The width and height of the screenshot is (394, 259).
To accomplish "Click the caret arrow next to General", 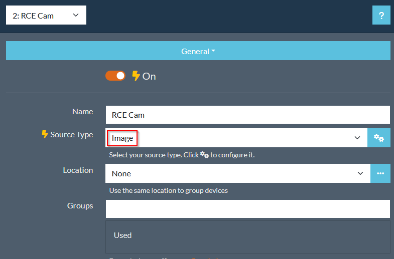I will (213, 51).
